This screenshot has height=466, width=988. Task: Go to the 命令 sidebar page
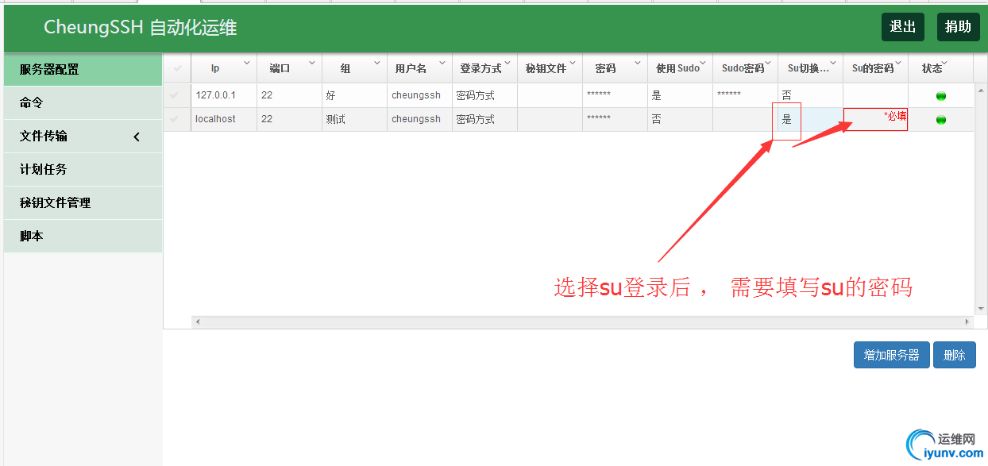coord(83,103)
